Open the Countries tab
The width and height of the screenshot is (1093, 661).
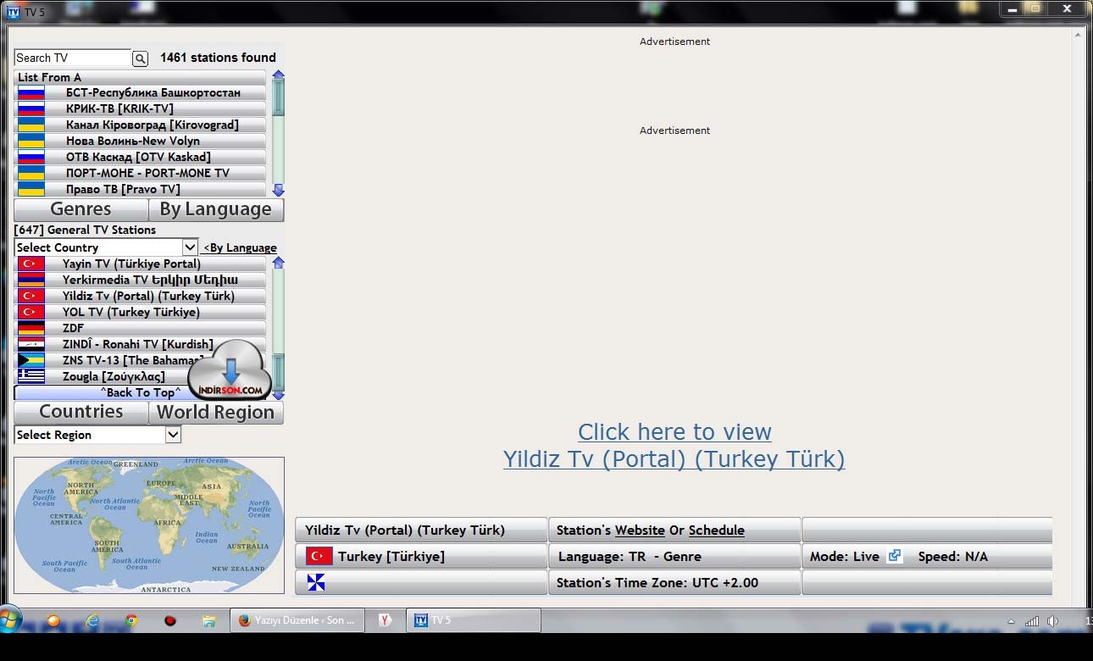coord(80,412)
